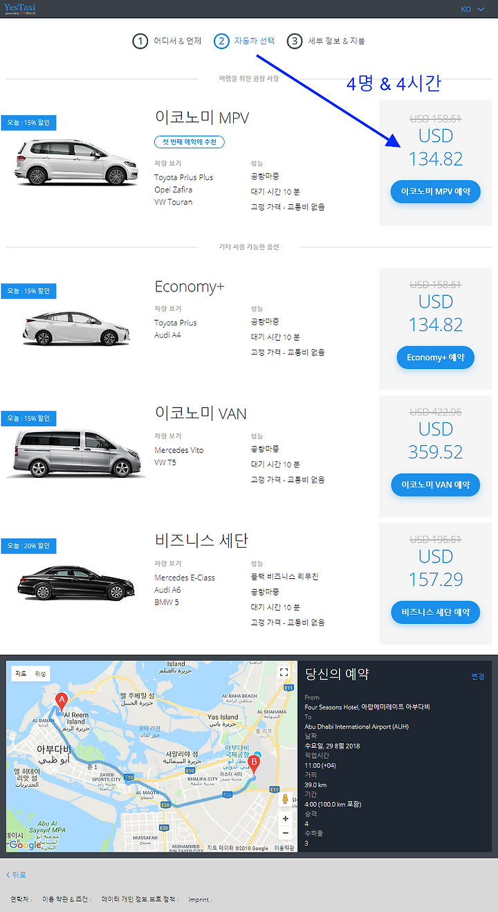Switch map to 지도 view
This screenshot has height=912, width=498.
pos(21,674)
